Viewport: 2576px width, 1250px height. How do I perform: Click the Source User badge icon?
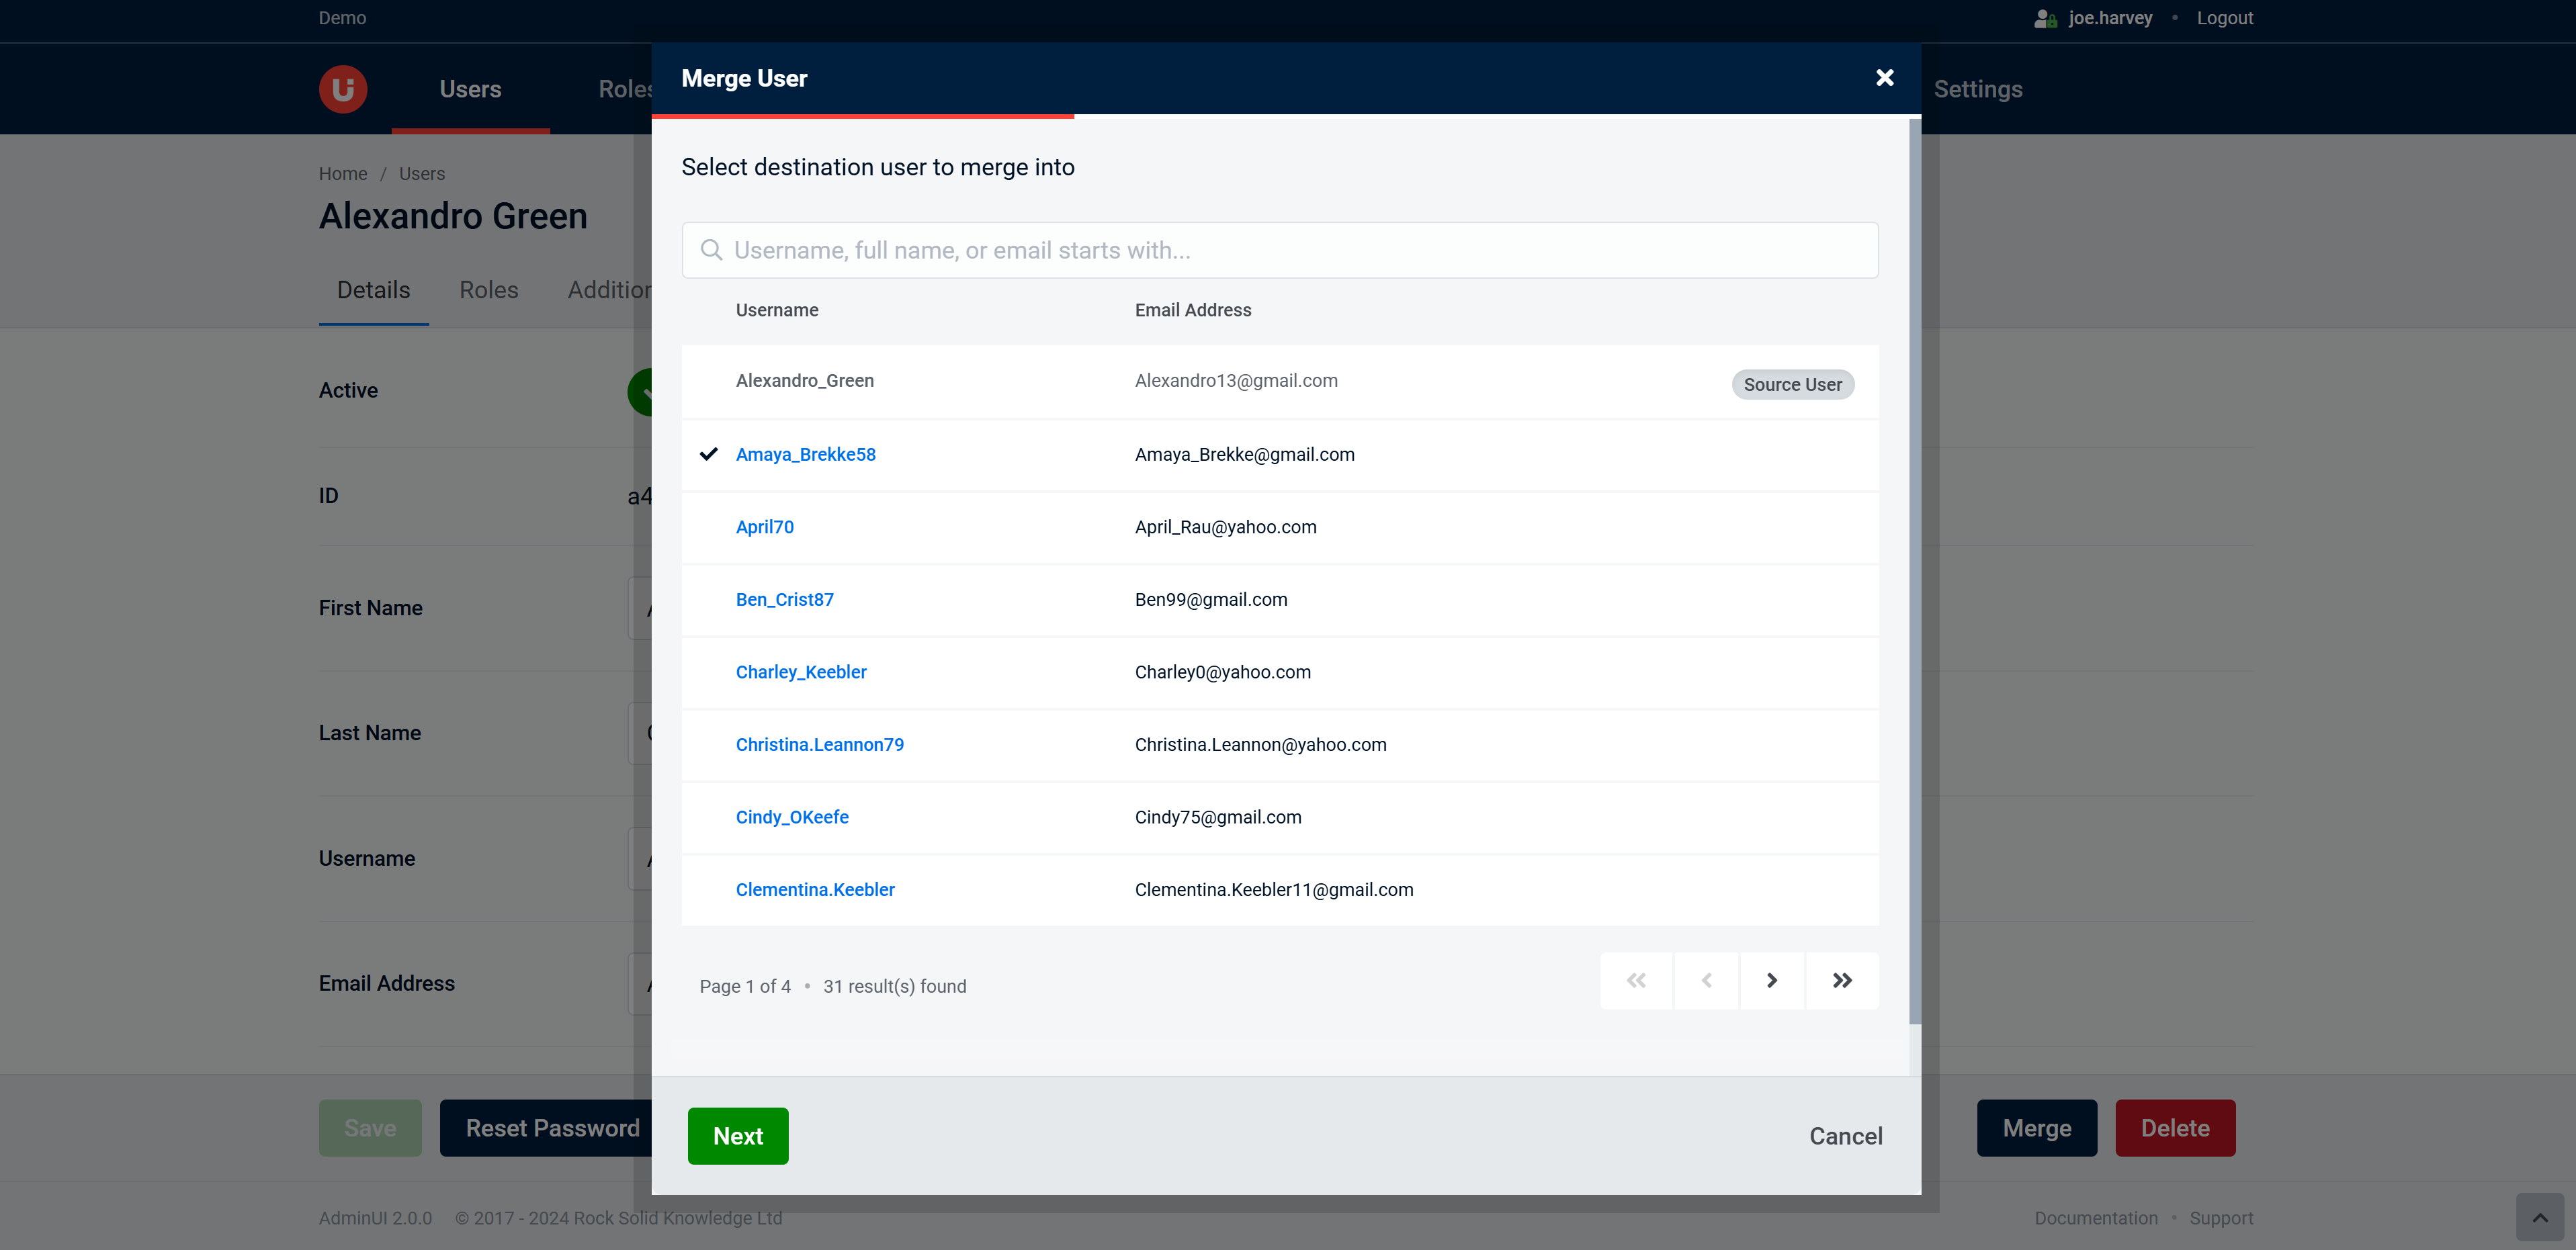[1791, 383]
